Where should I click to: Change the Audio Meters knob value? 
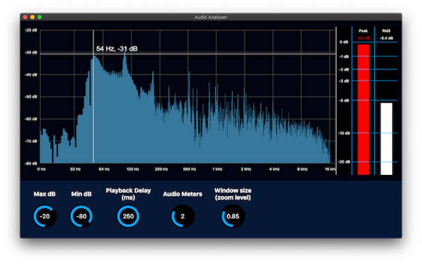pos(182,216)
